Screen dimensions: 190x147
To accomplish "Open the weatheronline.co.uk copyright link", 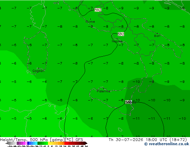I will (x=167, y=144).
